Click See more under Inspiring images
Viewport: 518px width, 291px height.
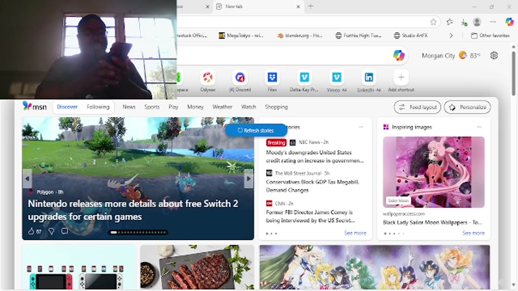pyautogui.click(x=473, y=233)
